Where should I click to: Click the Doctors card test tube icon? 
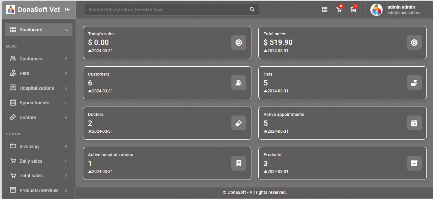click(239, 123)
